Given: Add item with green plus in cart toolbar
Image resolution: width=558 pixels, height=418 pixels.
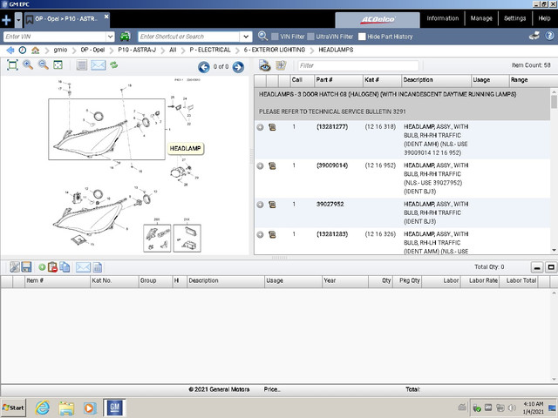Looking at the screenshot, I should pyautogui.click(x=42, y=267).
